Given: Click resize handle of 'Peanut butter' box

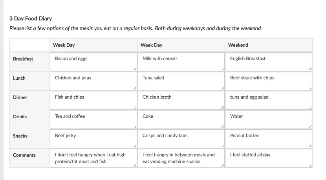Looking at the screenshot, I should coord(310,146).
